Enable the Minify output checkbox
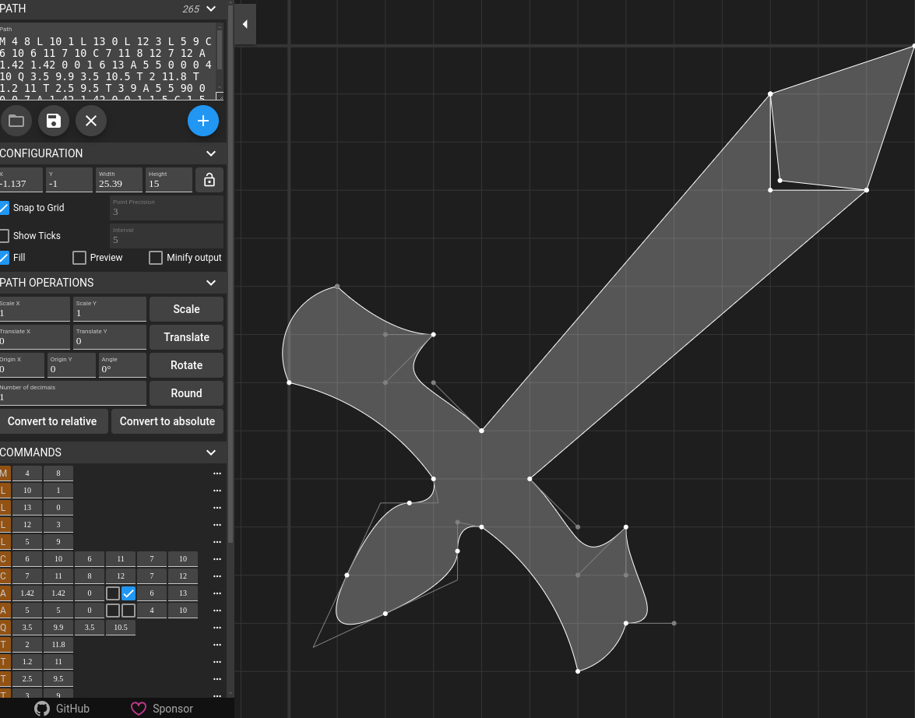 pos(156,258)
